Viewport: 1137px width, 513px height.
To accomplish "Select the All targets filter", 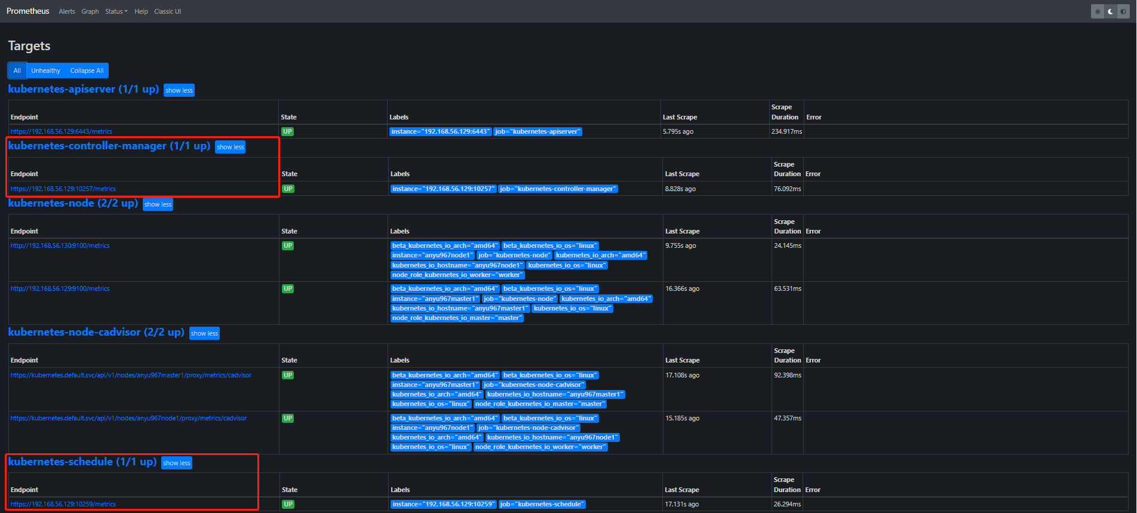I will click(17, 70).
